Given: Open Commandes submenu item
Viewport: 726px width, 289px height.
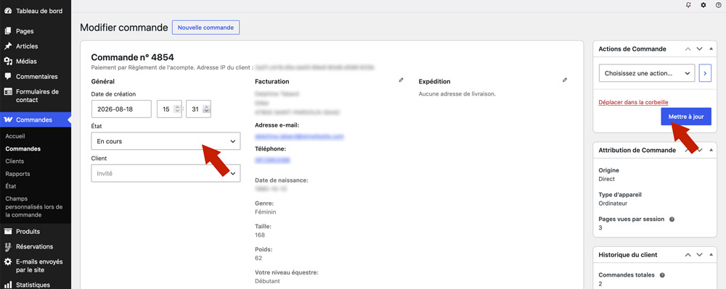Looking at the screenshot, I should tap(23, 149).
